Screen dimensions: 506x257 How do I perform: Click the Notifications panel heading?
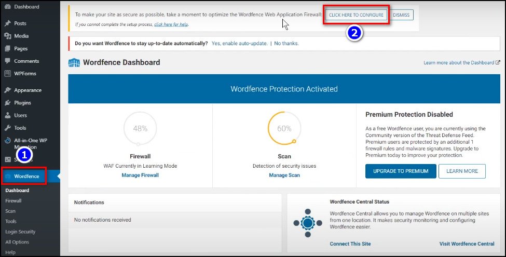(89, 202)
